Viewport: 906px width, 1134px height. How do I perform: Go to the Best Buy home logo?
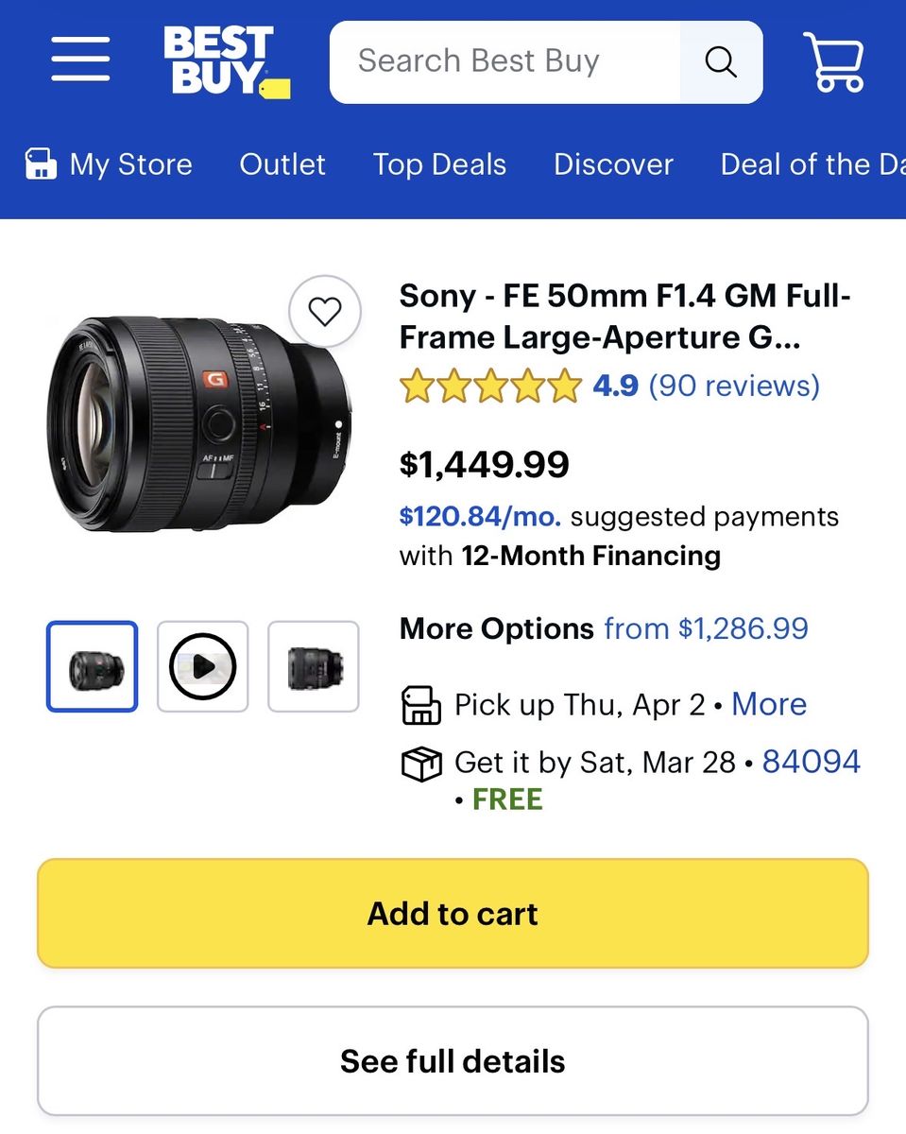pyautogui.click(x=226, y=61)
